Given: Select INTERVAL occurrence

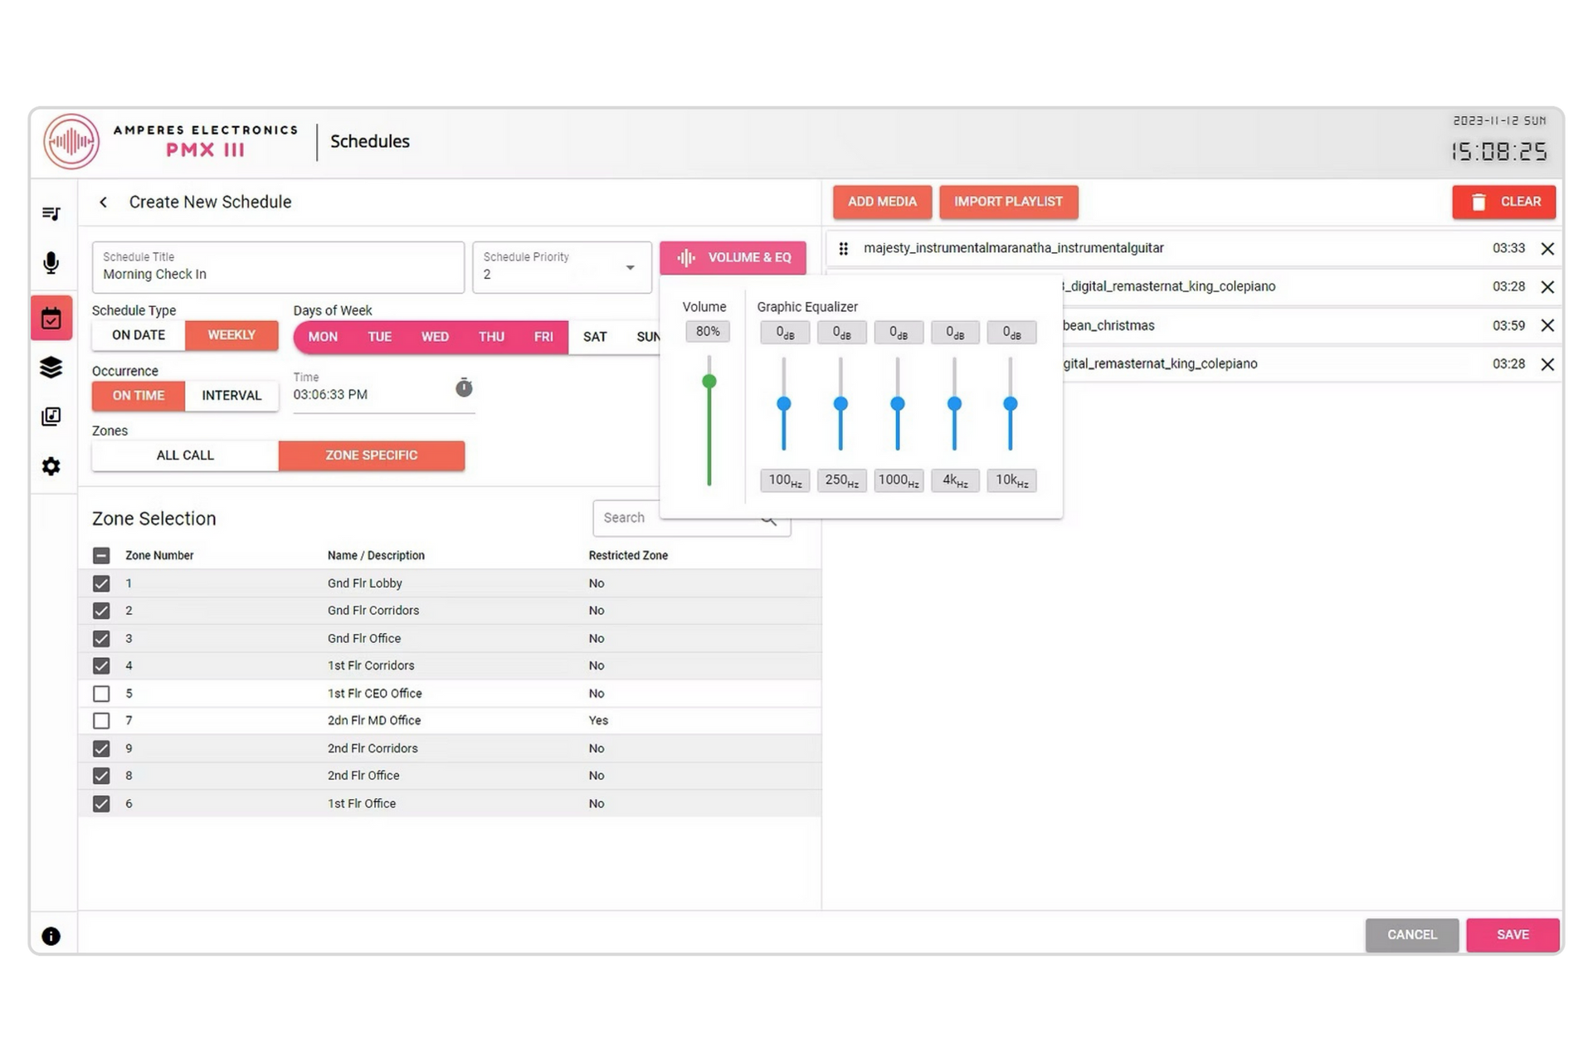Looking at the screenshot, I should point(231,396).
